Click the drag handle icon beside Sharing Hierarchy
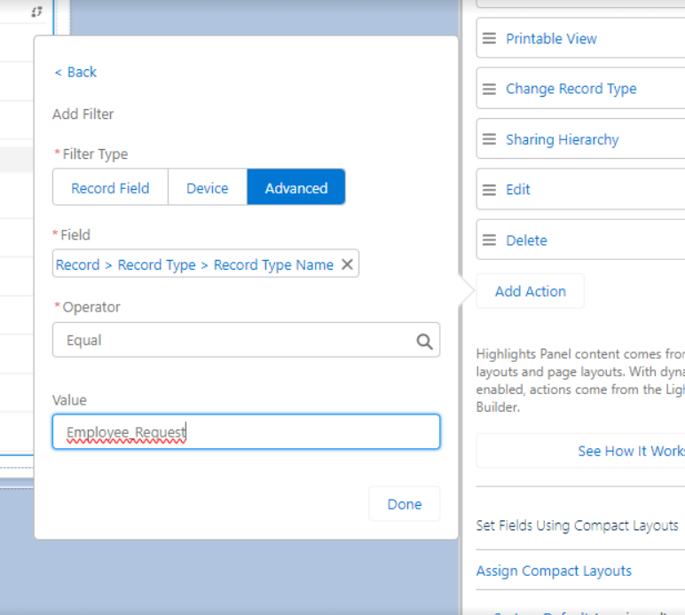Image resolution: width=685 pixels, height=615 pixels. pos(489,140)
